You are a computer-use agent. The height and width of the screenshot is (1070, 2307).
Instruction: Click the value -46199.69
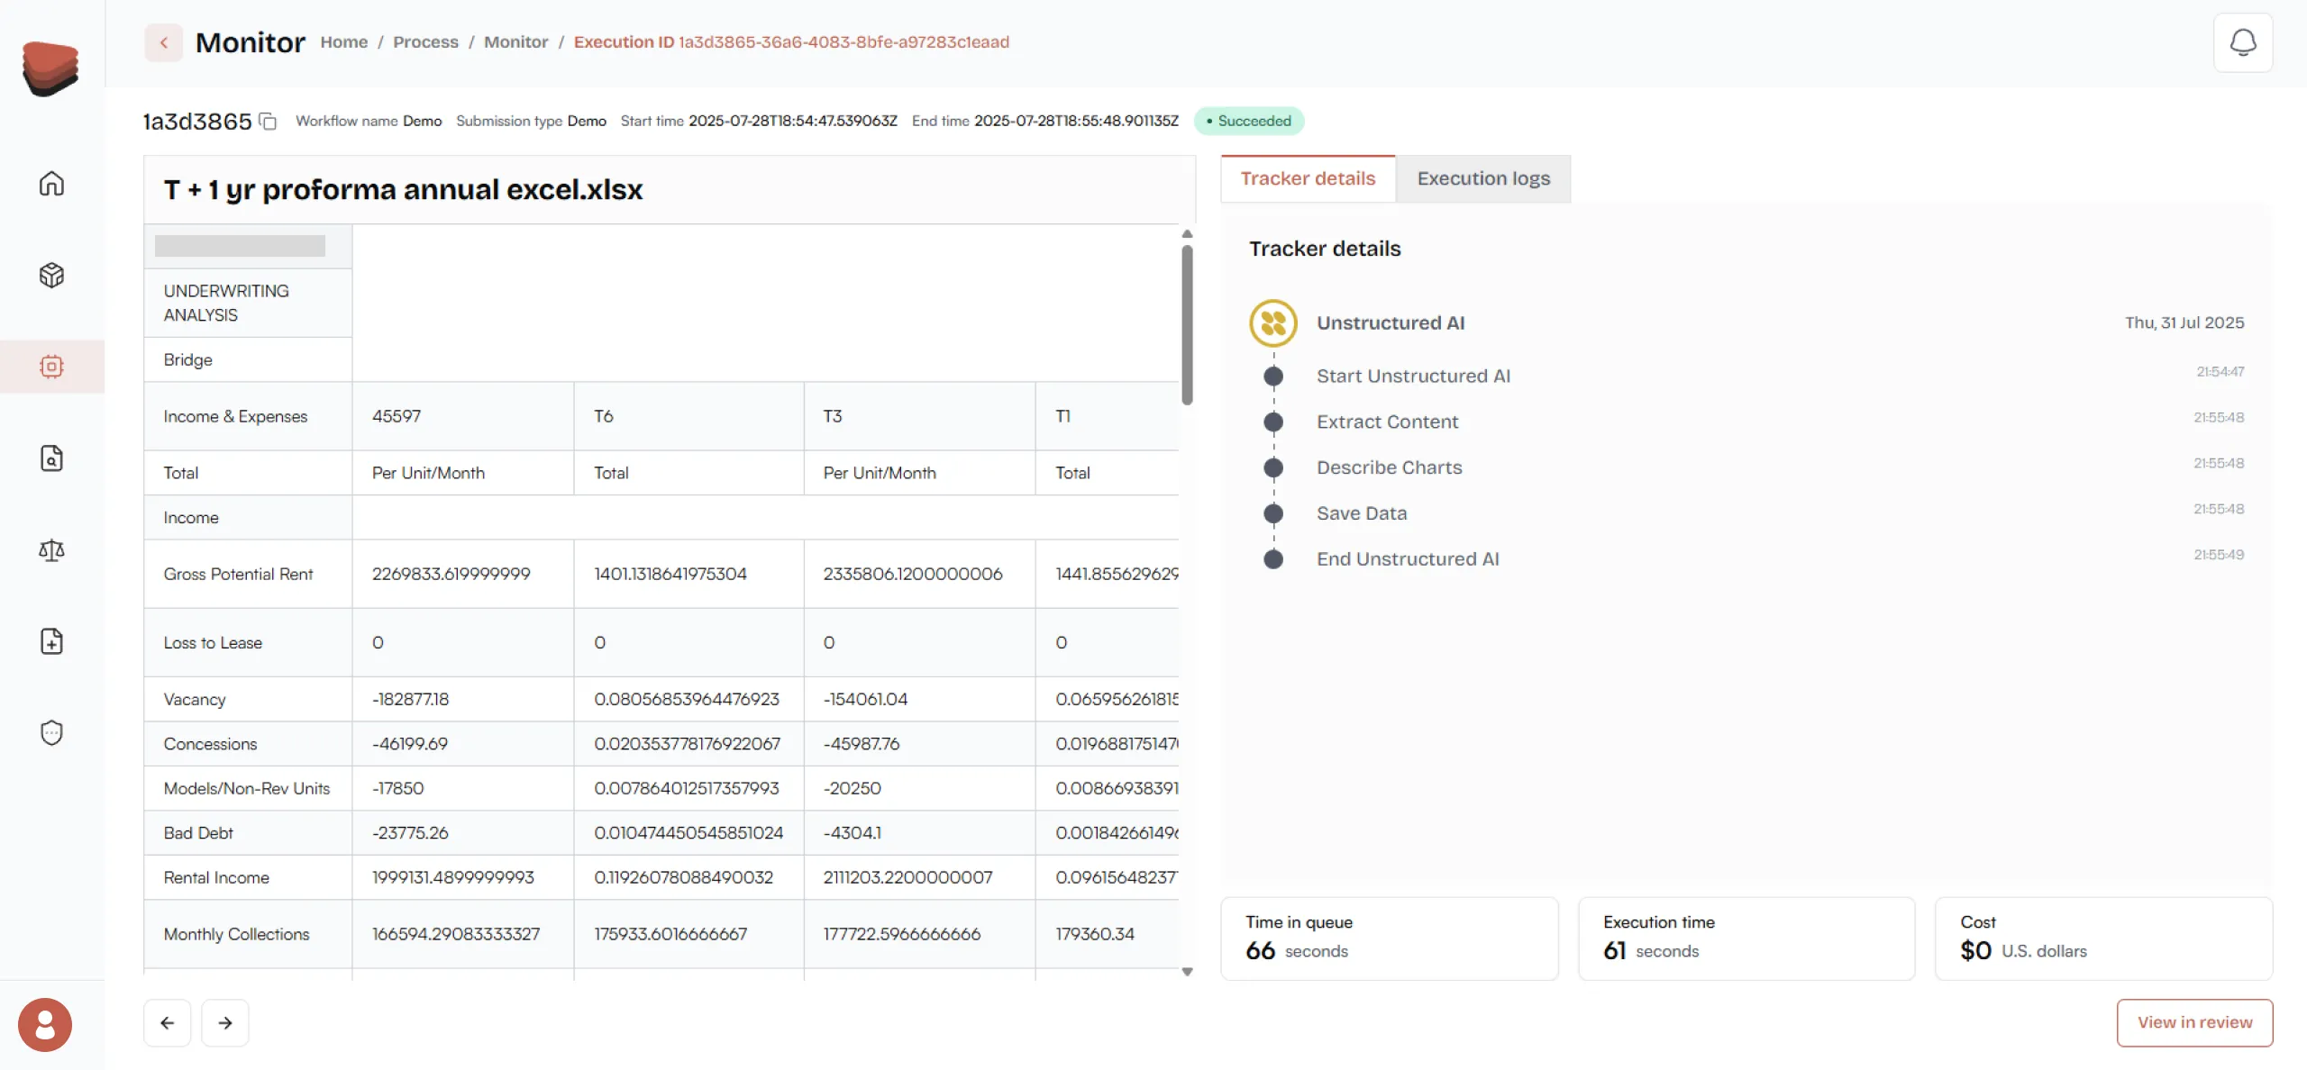[x=409, y=744]
